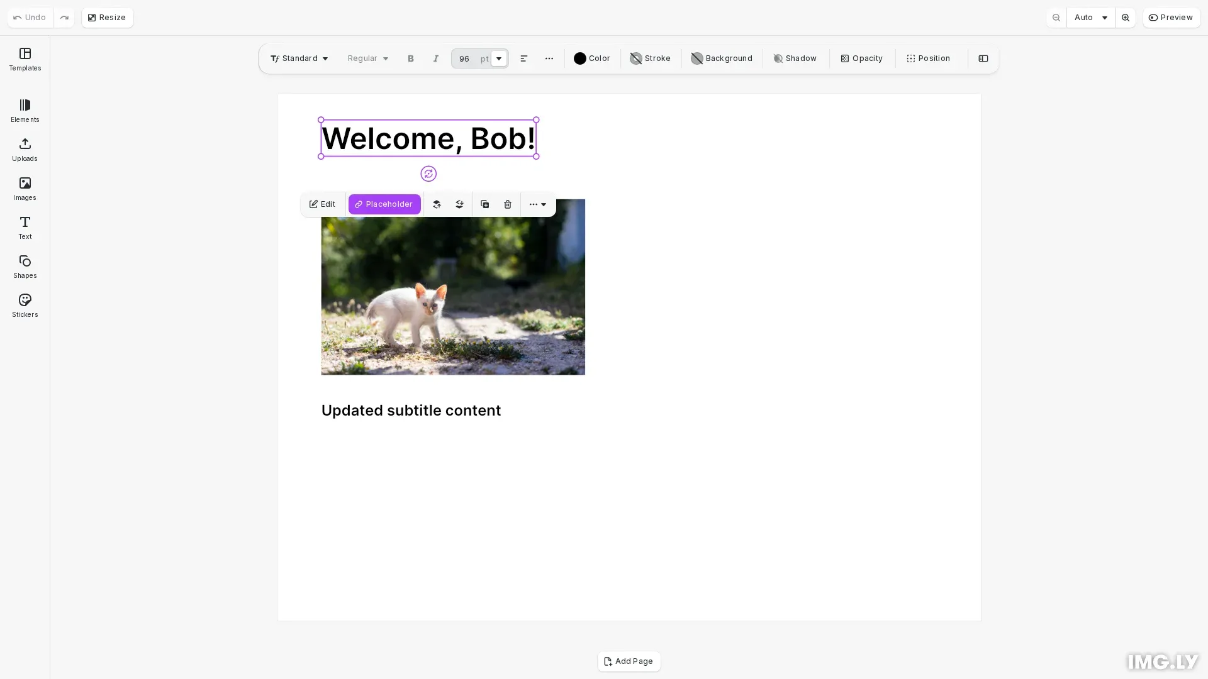Open the Standard typeface dropdown
The width and height of the screenshot is (1208, 679).
pos(299,58)
